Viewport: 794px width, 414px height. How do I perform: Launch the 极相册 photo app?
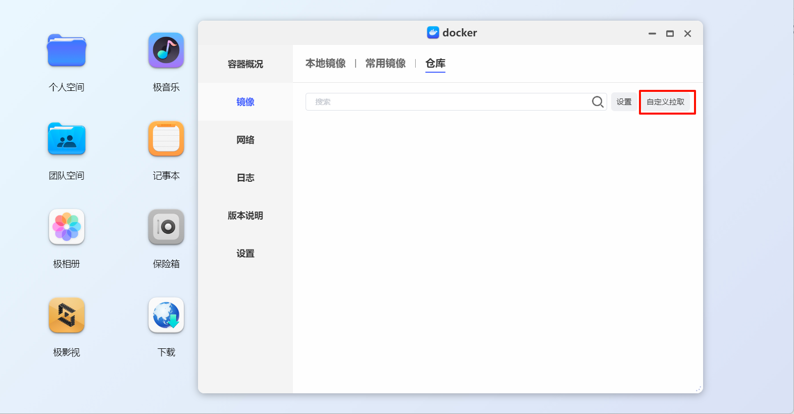coord(66,227)
